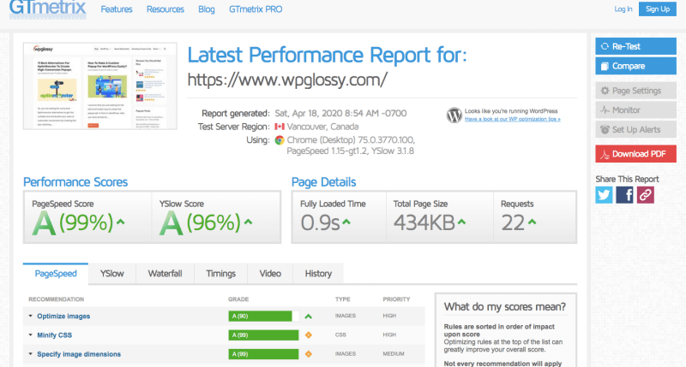The image size is (686, 367).
Task: Open the History tab
Action: pyautogui.click(x=318, y=274)
